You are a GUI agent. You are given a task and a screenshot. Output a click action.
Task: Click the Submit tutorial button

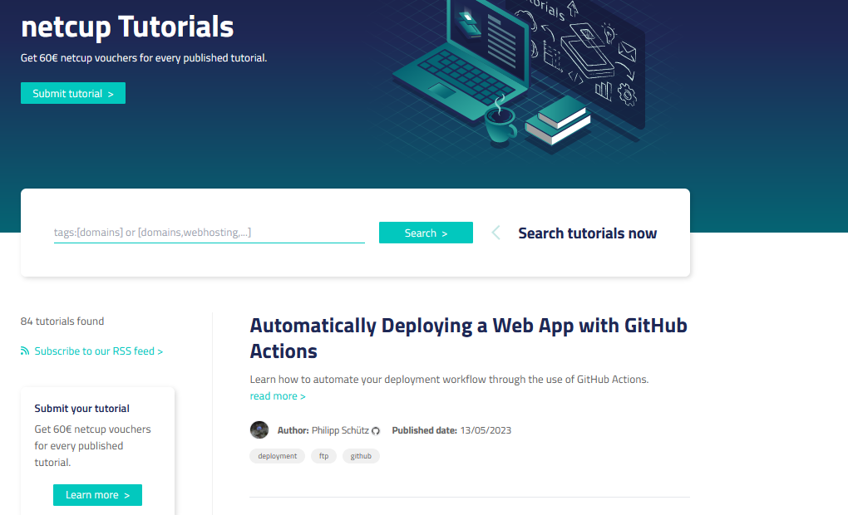[73, 94]
